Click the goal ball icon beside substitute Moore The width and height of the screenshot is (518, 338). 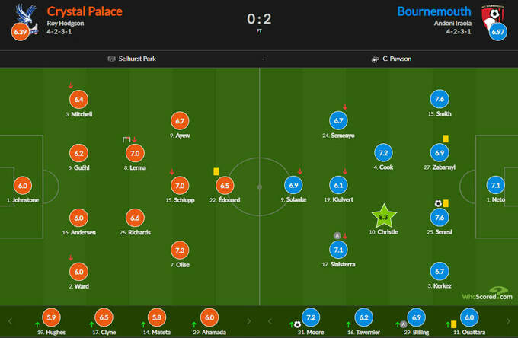(x=297, y=324)
